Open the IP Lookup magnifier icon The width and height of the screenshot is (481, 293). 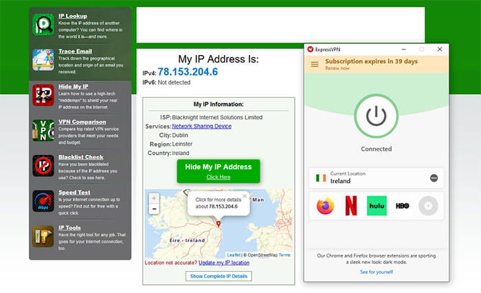[x=43, y=25]
